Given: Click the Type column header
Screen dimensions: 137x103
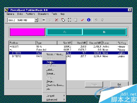Looking at the screenshot, I should point(47,43).
